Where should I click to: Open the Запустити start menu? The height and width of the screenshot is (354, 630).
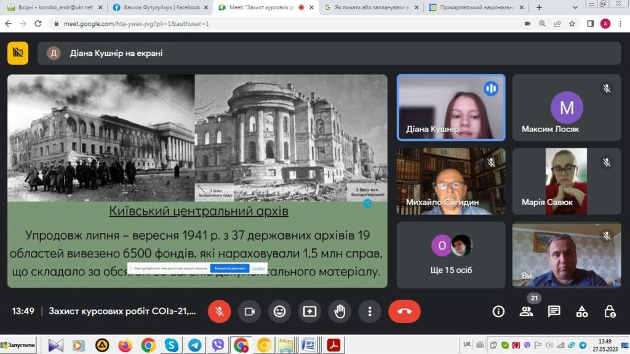point(18,345)
